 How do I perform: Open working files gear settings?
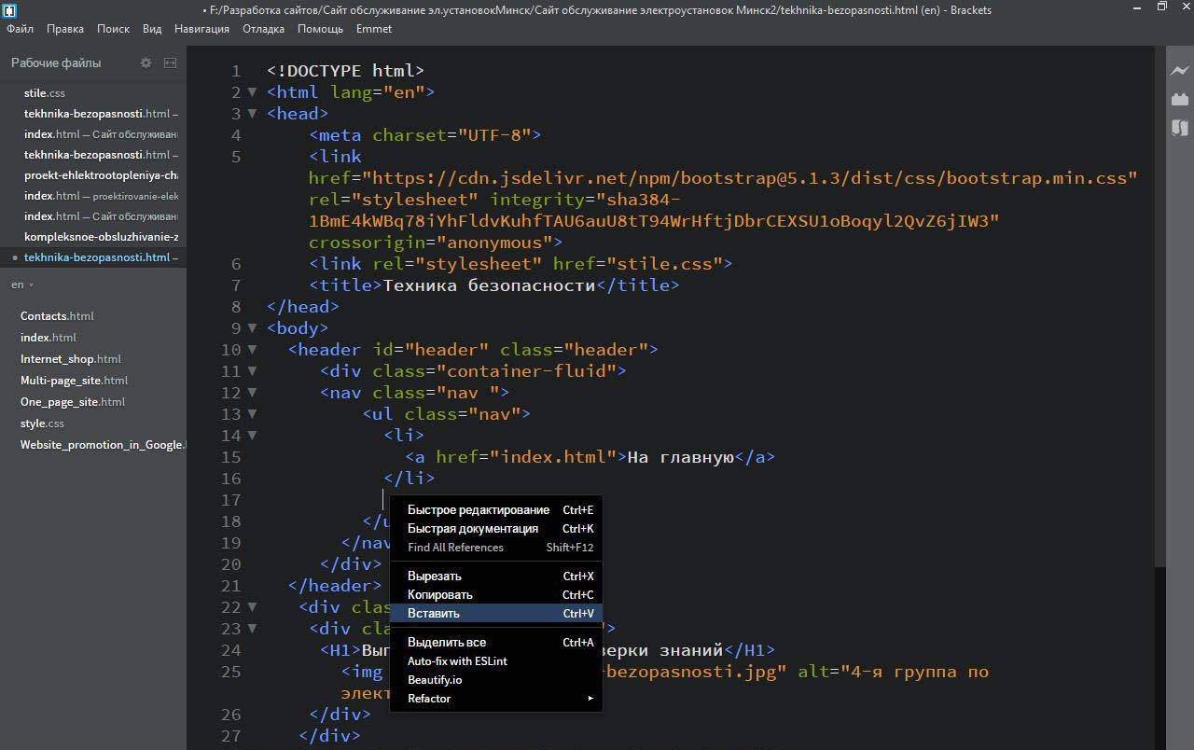click(x=146, y=62)
